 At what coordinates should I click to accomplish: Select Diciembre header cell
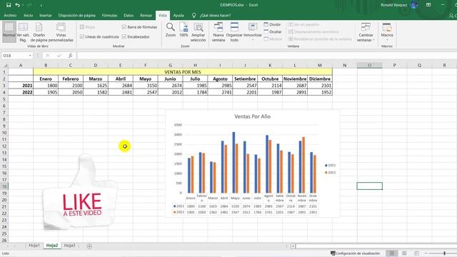pyautogui.click(x=320, y=79)
